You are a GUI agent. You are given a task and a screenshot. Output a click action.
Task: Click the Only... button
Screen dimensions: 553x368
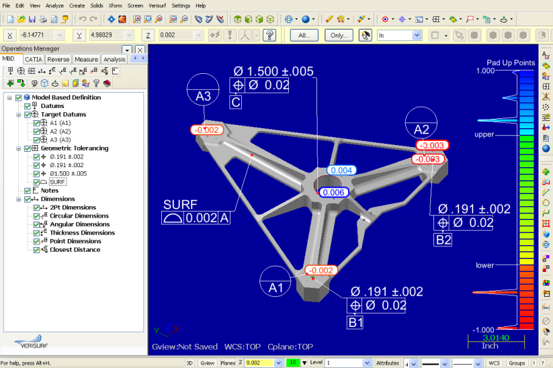(x=339, y=35)
